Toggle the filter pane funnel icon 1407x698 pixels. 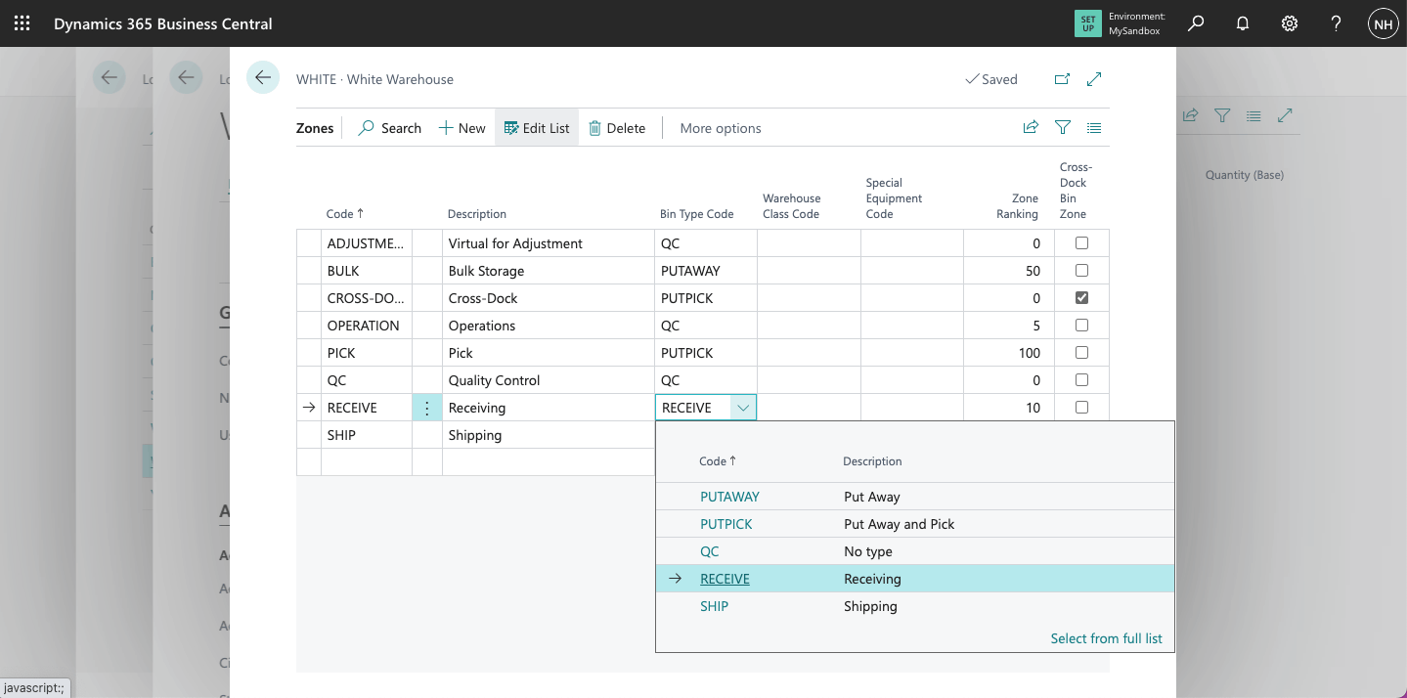[1063, 127]
